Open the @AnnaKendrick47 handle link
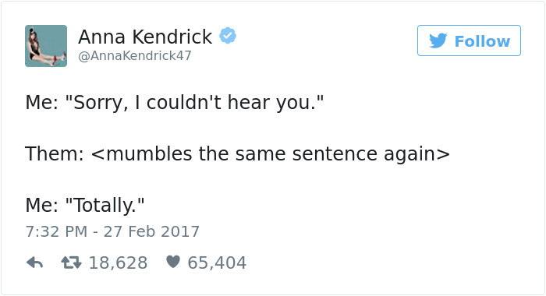This screenshot has width=546, height=296. coord(135,55)
